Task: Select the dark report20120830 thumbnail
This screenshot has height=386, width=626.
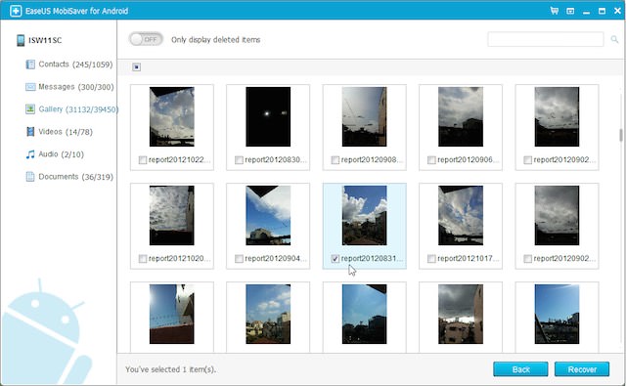Action: (x=268, y=117)
